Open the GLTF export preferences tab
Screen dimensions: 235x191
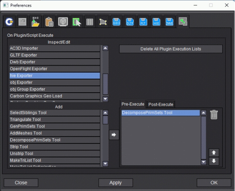click(x=130, y=22)
